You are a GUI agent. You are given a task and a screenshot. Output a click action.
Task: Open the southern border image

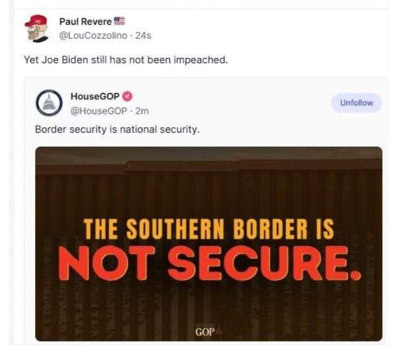click(209, 244)
